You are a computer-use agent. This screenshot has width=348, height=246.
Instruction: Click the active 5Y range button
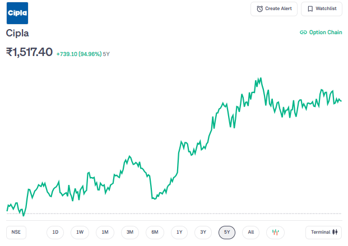[x=227, y=232]
